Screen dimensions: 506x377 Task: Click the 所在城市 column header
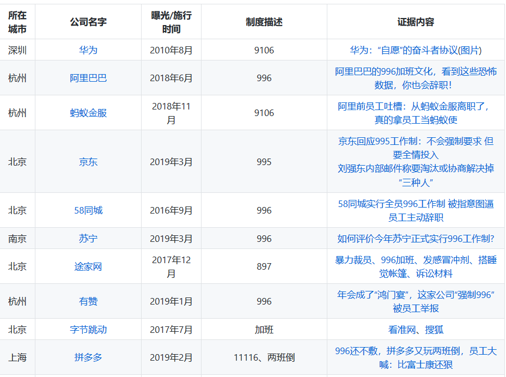tap(17, 22)
